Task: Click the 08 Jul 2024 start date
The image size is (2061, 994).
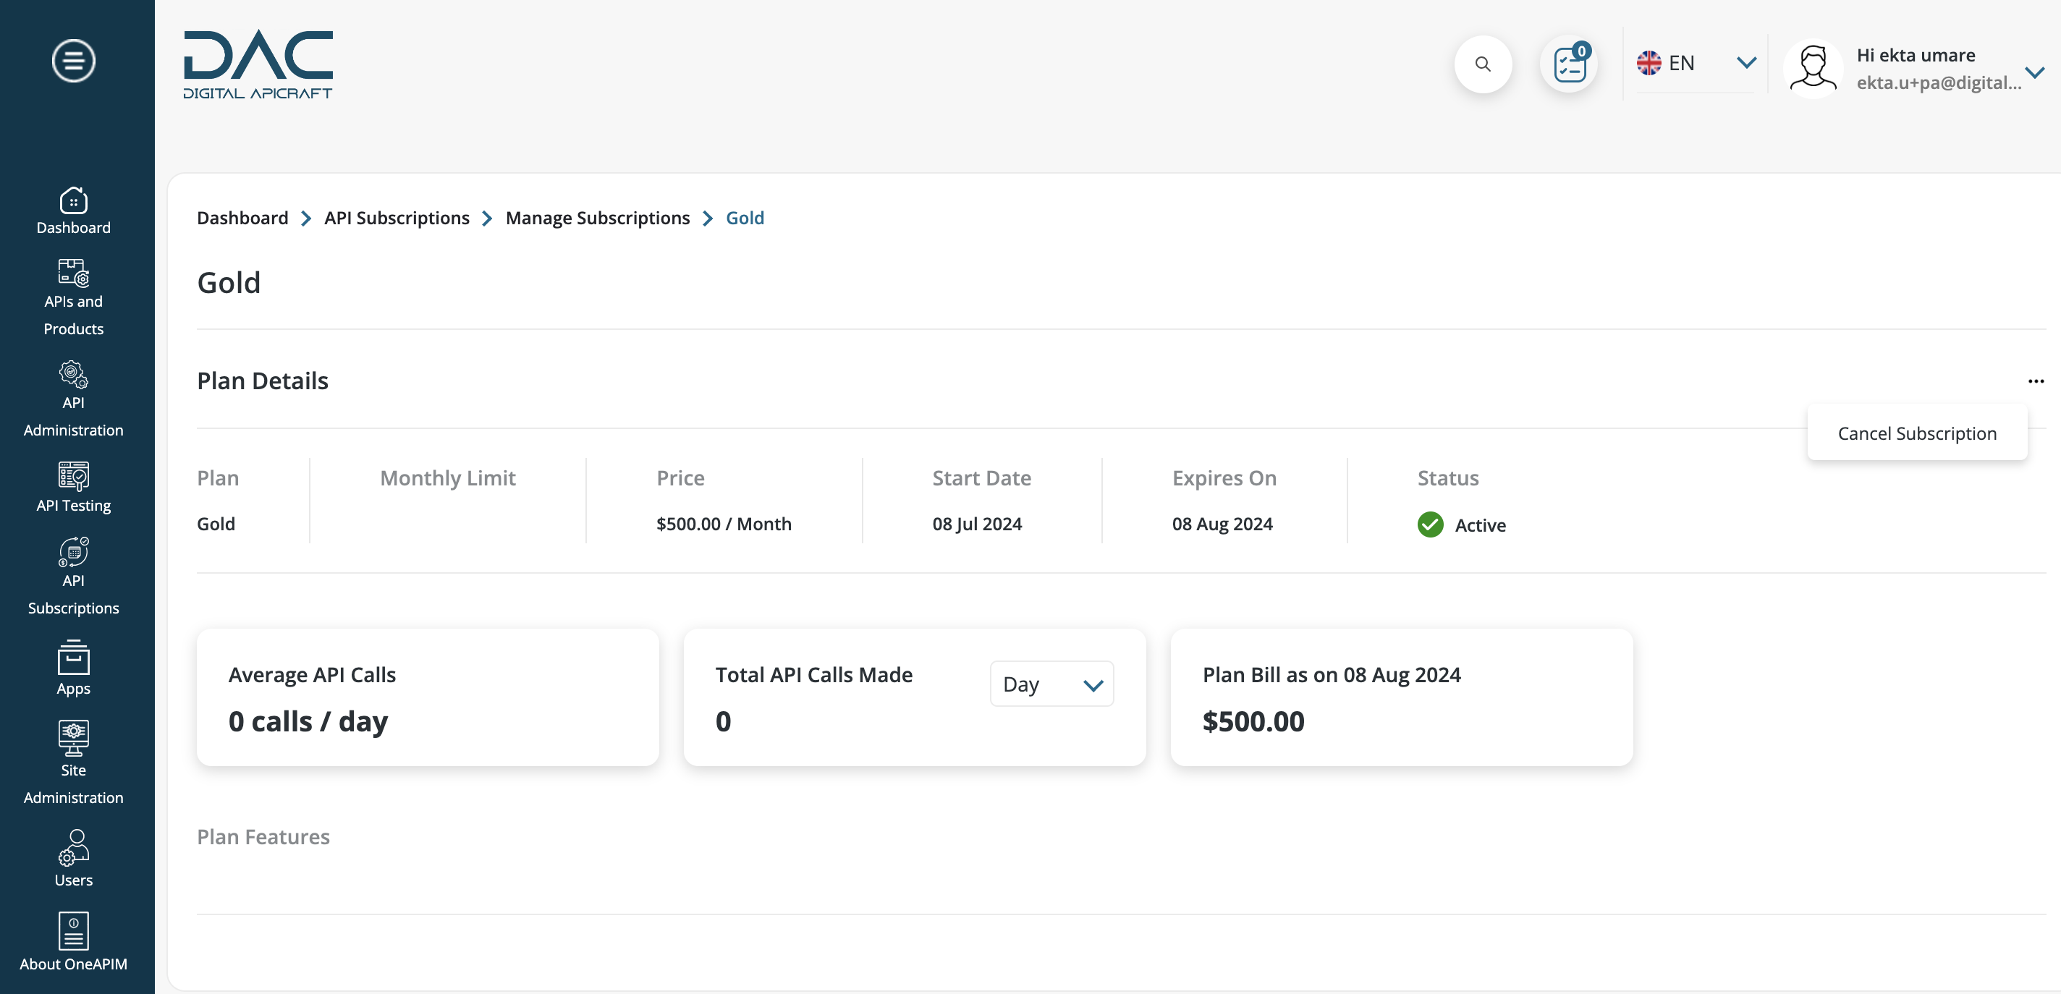Action: 977,524
